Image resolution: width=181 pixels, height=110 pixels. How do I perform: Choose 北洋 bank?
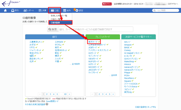pos(31,61)
